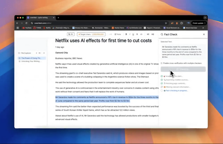Reload the cowrited page
The height and width of the screenshot is (144, 223).
coord(26,23)
